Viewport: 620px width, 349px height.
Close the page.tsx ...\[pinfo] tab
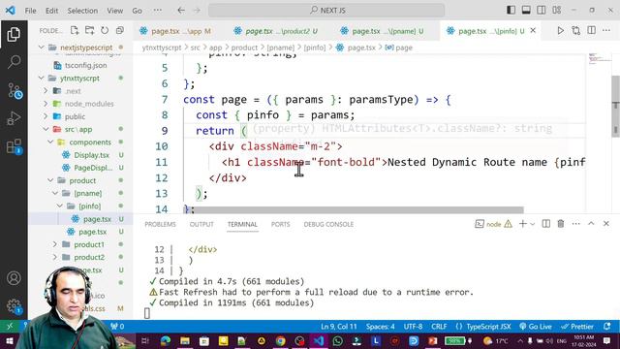pos(533,30)
